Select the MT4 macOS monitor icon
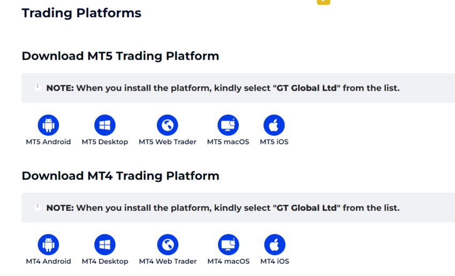 (229, 245)
